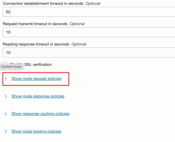This screenshot has height=142, width=175.
Task: Open Show route request policies link
Action: pos(36,79)
